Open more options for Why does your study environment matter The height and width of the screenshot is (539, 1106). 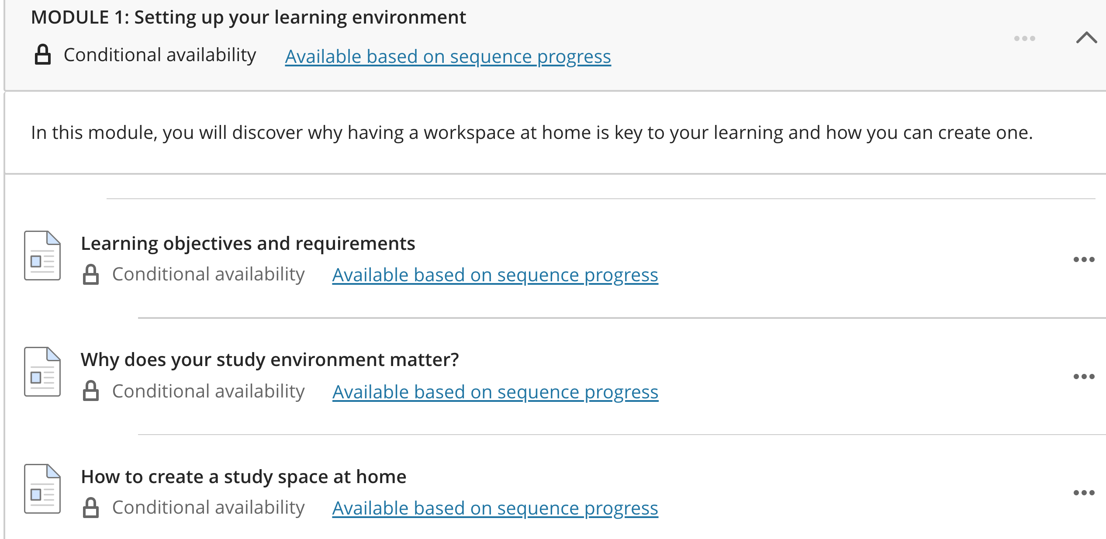[1084, 377]
